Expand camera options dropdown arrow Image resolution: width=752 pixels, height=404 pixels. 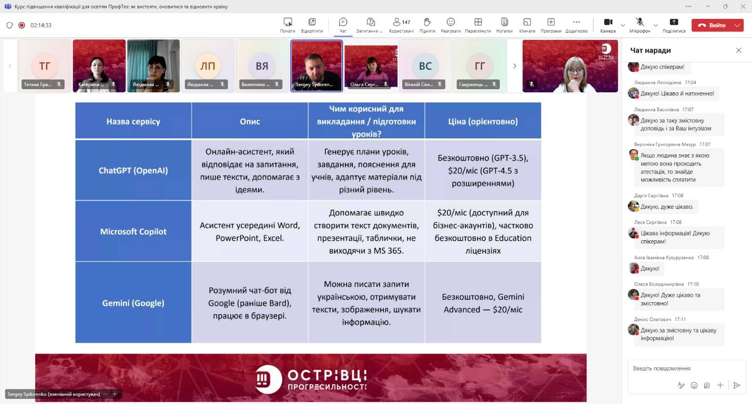coord(623,25)
